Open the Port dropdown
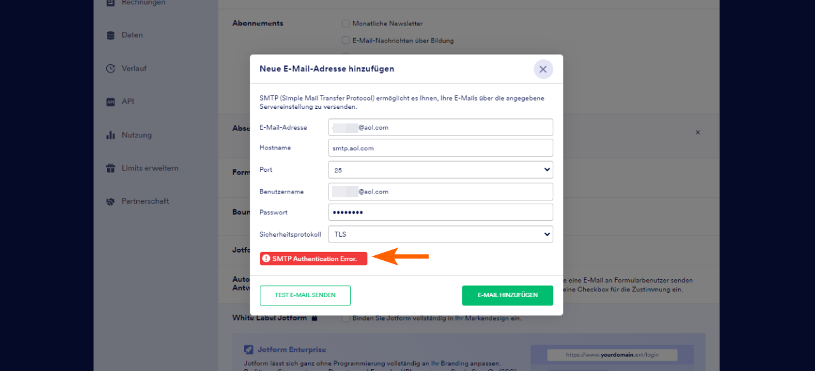 click(441, 170)
